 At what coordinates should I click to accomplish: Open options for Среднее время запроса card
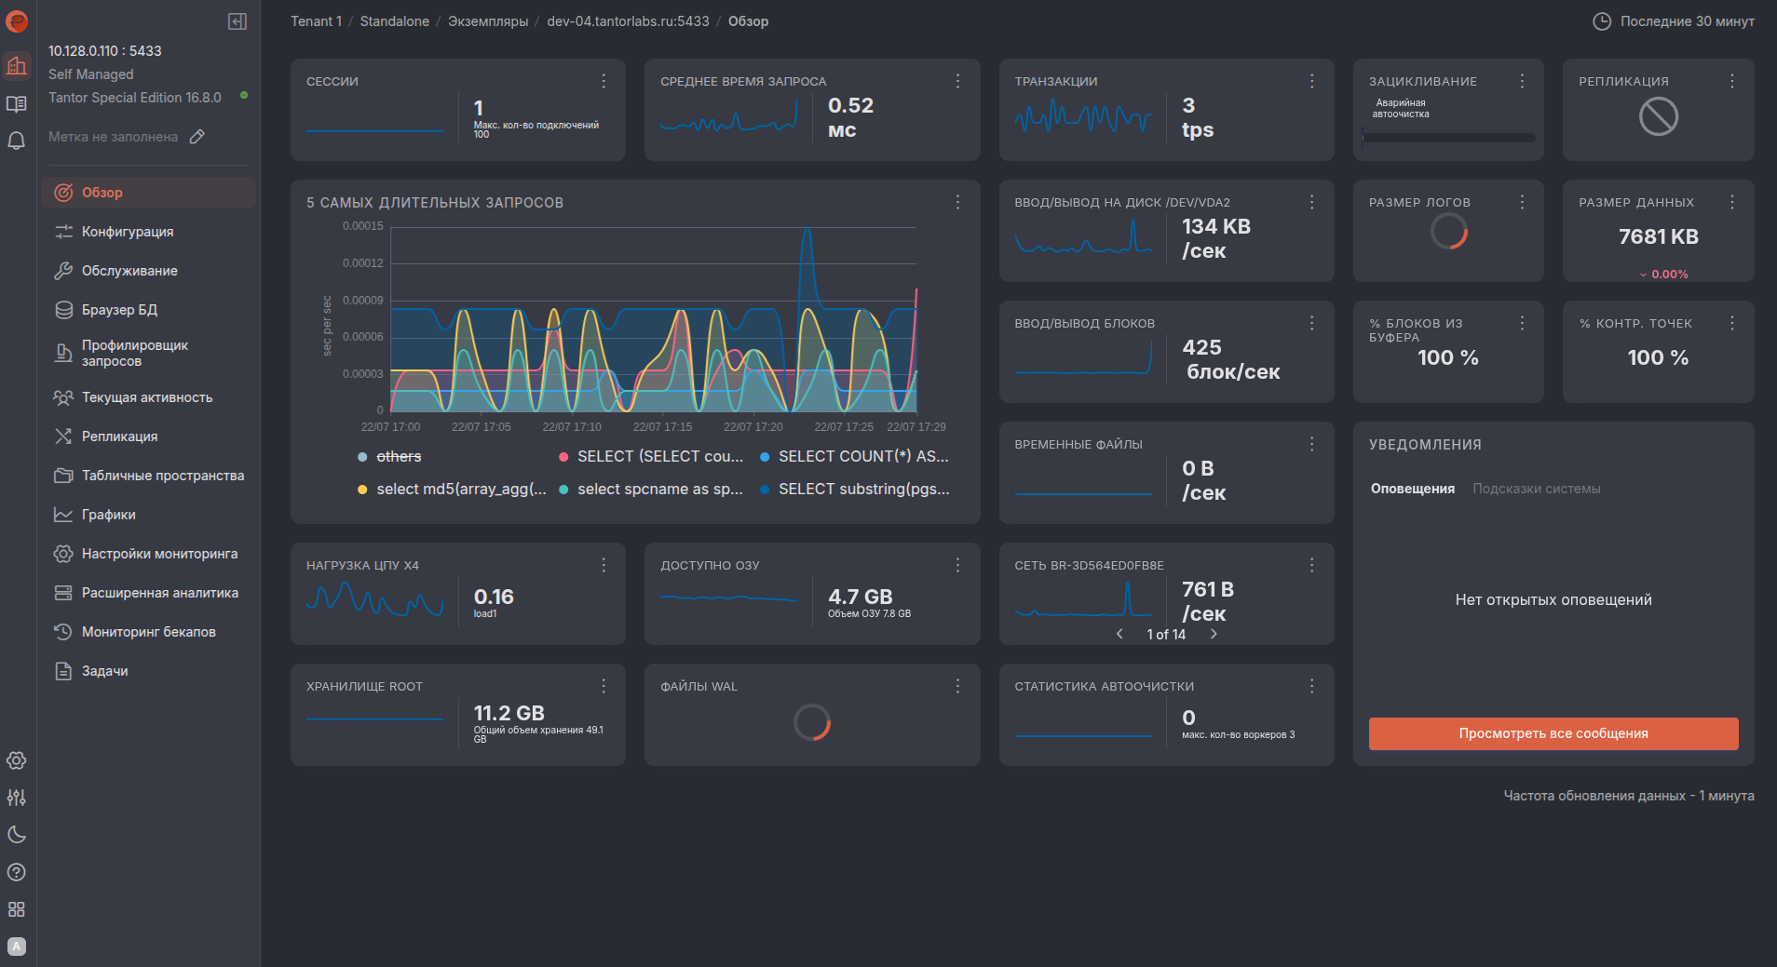(957, 81)
